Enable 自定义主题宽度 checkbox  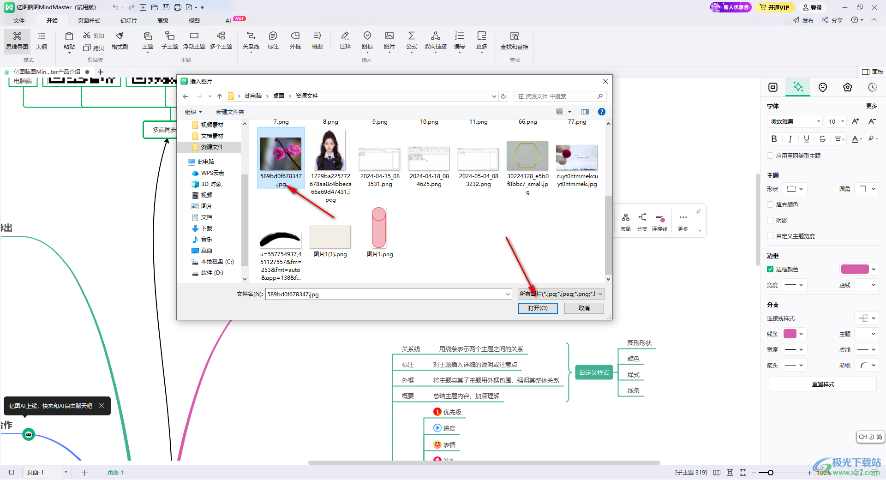[x=770, y=236]
